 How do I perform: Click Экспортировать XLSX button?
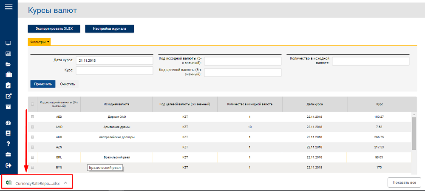point(54,29)
